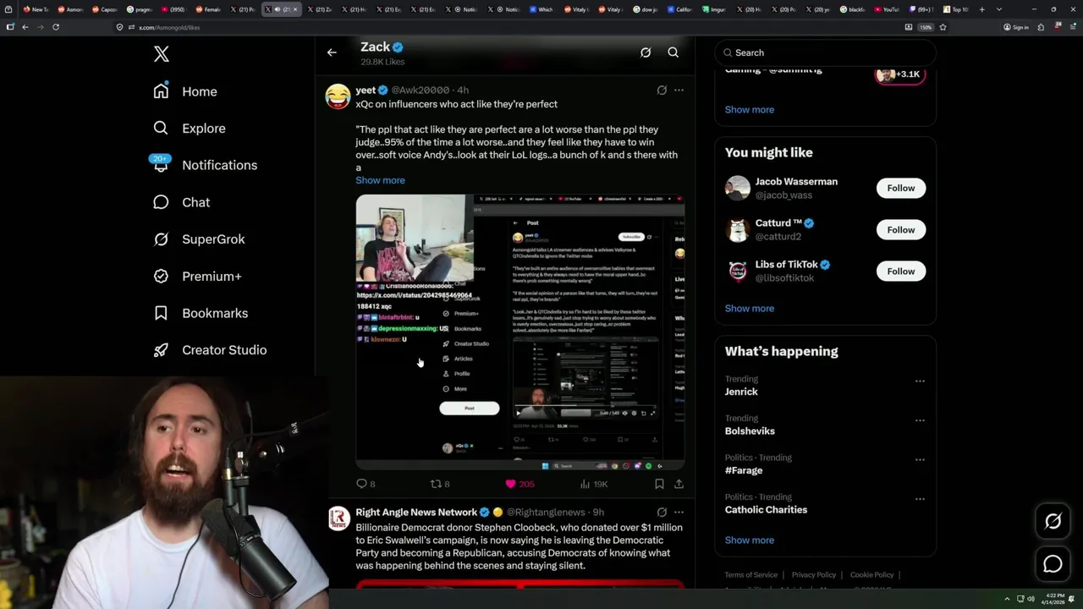The image size is (1083, 609).
Task: Click the X logo in the sidebar
Action: pos(162,54)
